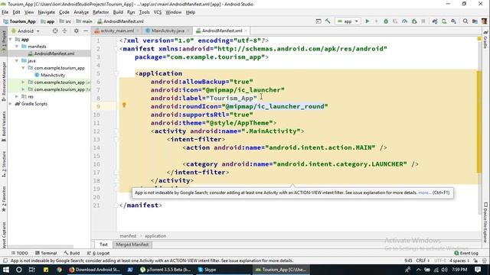Open the Android Profiler gauge icon
Image resolution: width=490 pixels, height=275 pixels.
pyautogui.click(x=405, y=21)
